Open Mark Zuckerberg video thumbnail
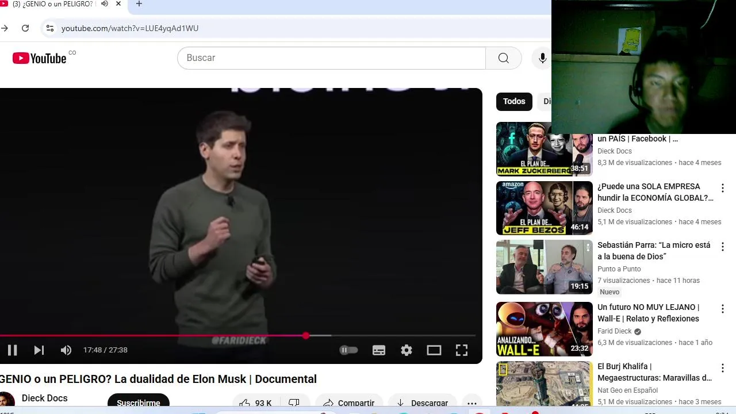The image size is (736, 414). point(544,149)
